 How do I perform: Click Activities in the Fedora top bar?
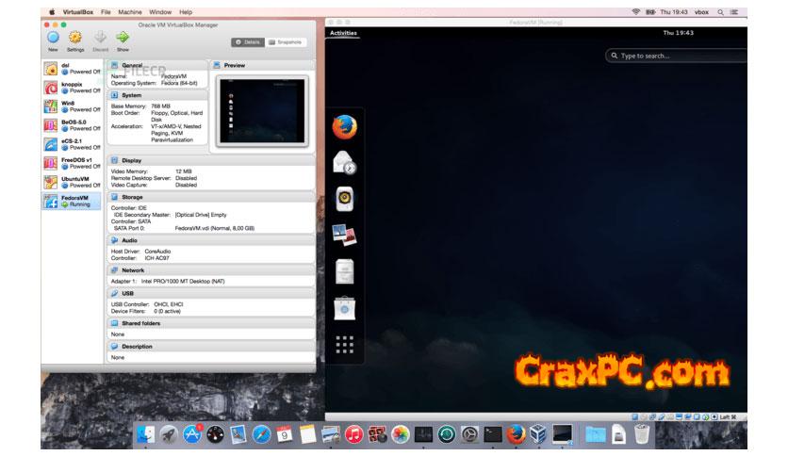coord(343,33)
